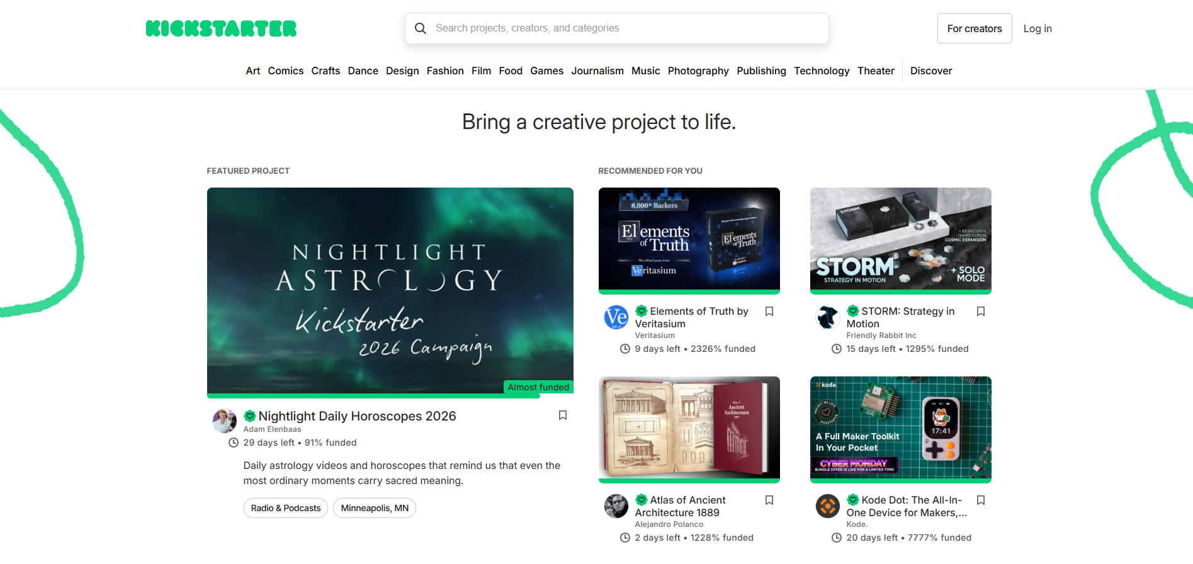Click the For creators button
The image size is (1193, 564).
click(x=975, y=28)
